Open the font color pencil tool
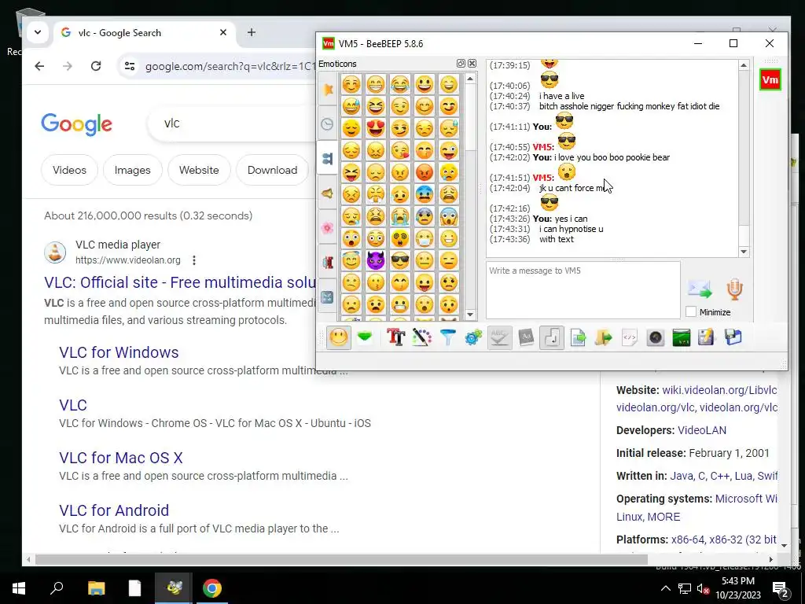805x604 pixels. 422,337
